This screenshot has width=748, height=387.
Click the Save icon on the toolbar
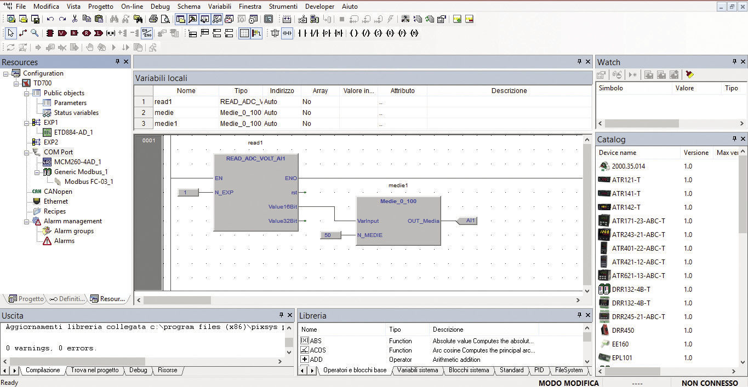coord(36,19)
